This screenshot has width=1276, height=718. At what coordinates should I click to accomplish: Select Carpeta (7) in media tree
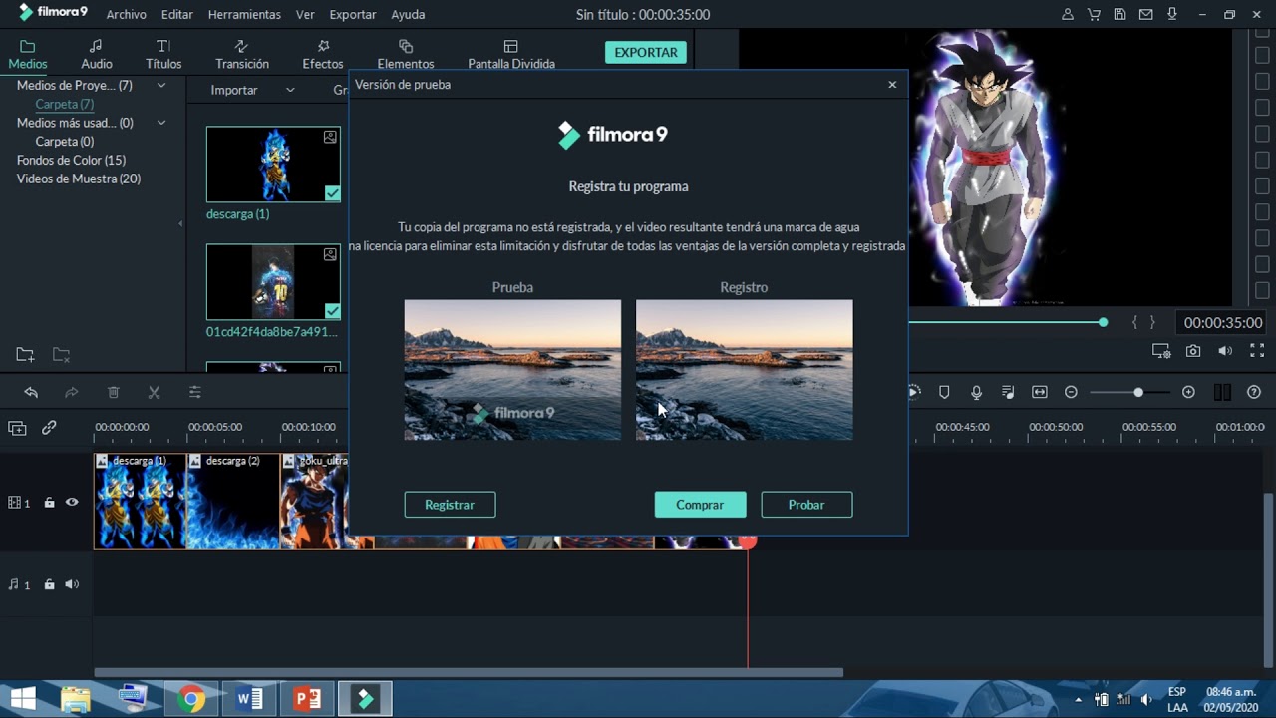click(65, 104)
